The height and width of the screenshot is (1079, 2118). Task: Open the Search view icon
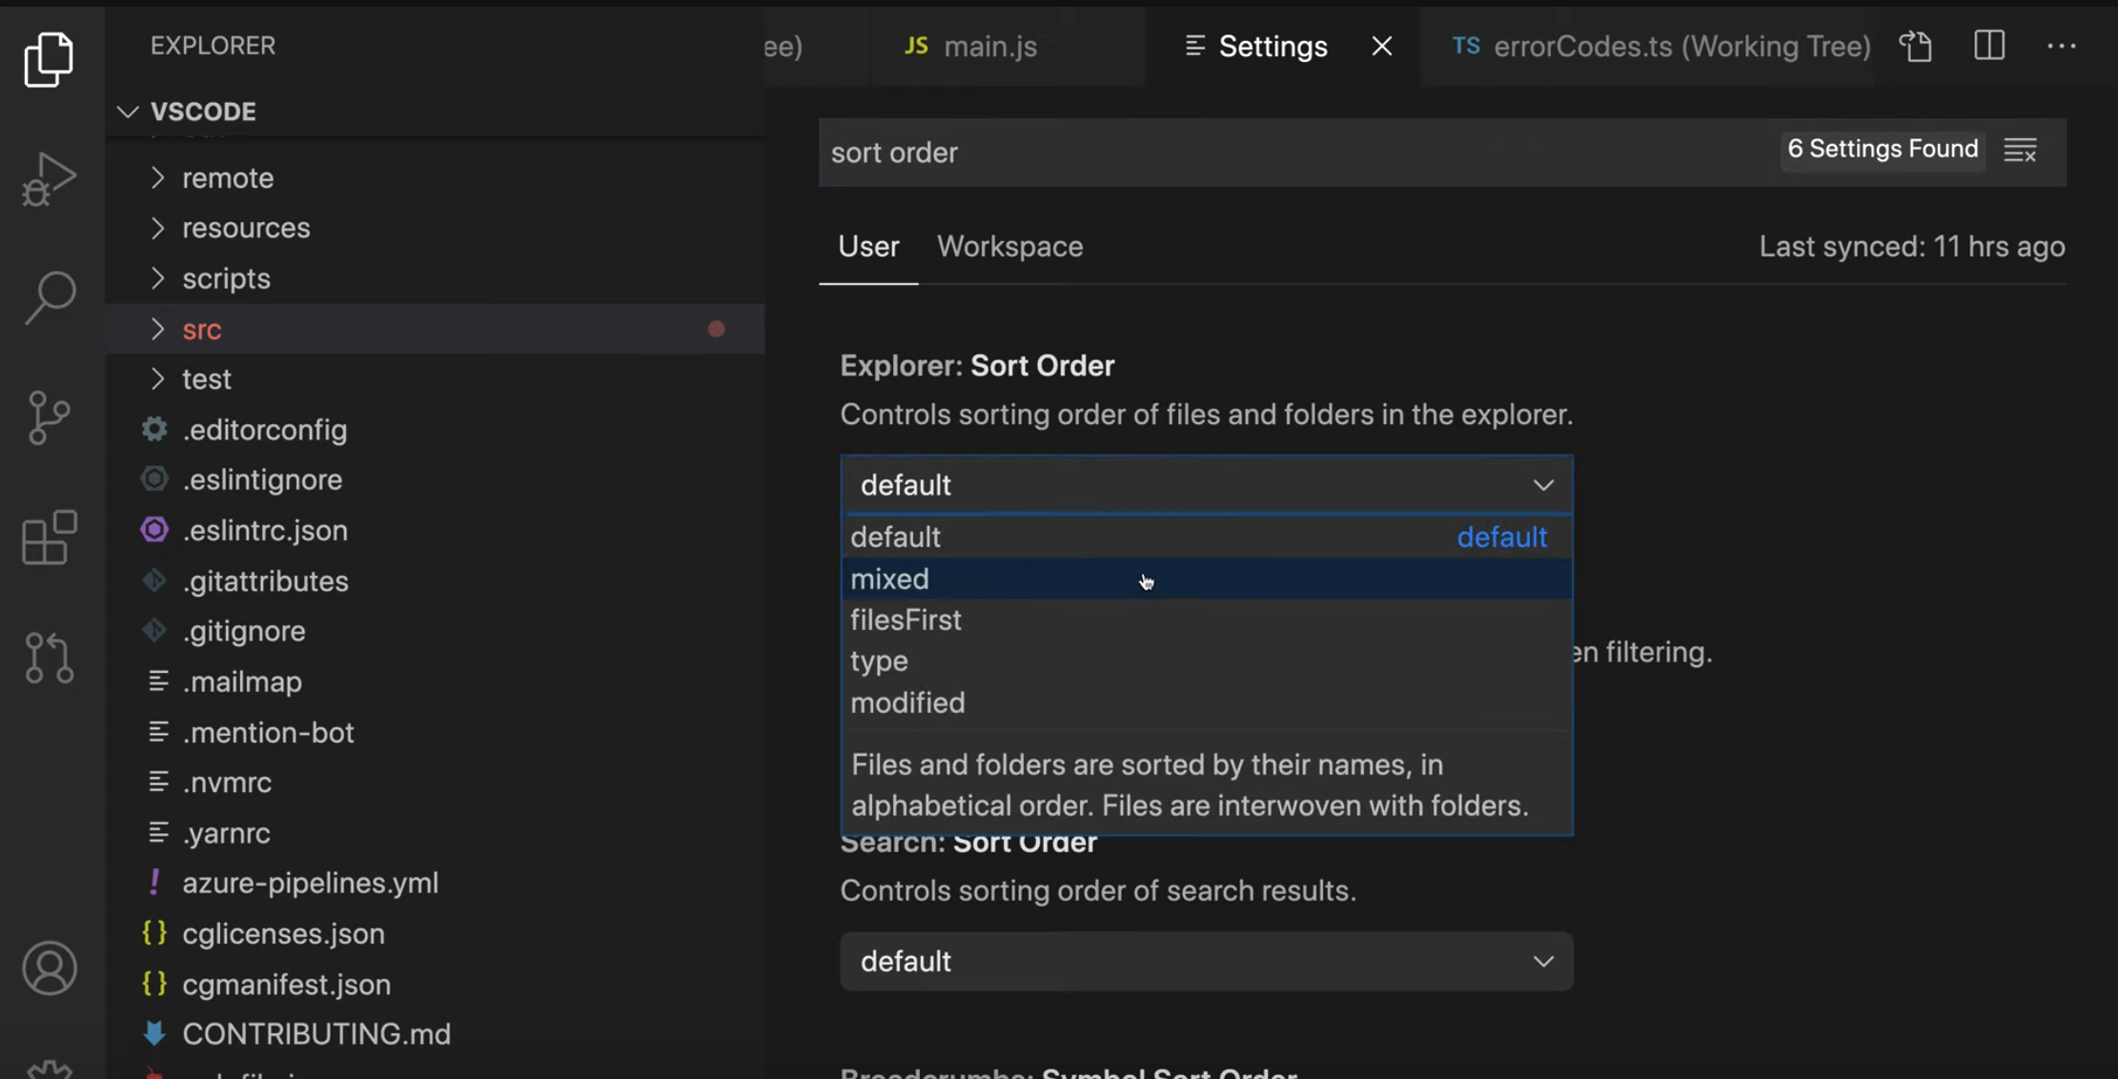pyautogui.click(x=50, y=297)
